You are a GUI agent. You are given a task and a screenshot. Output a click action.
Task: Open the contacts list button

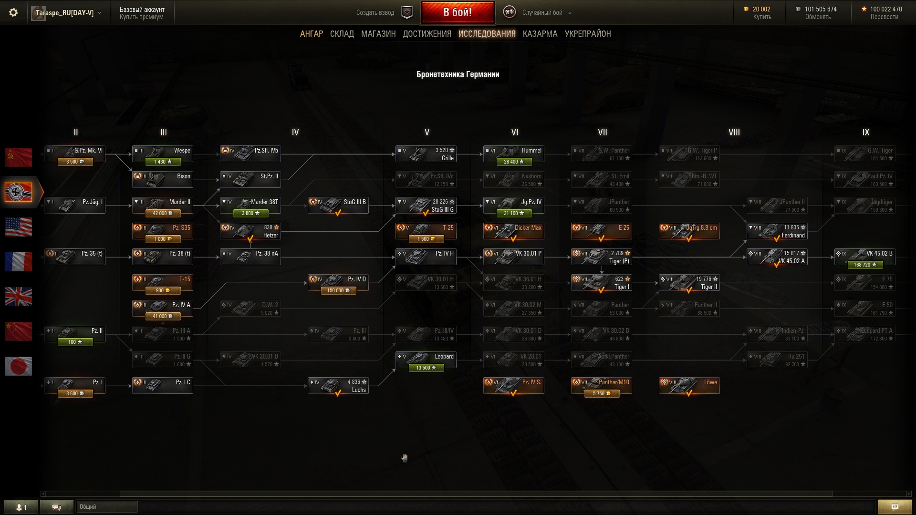[21, 507]
